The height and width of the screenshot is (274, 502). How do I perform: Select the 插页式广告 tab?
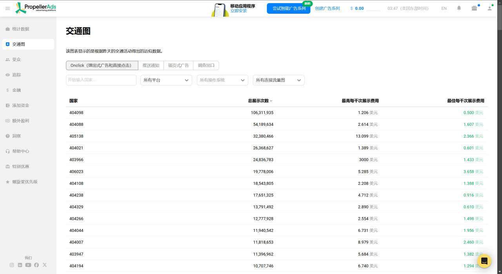178,65
